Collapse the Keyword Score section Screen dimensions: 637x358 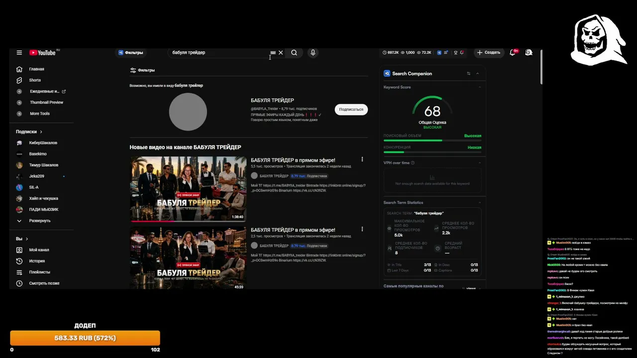tap(480, 88)
